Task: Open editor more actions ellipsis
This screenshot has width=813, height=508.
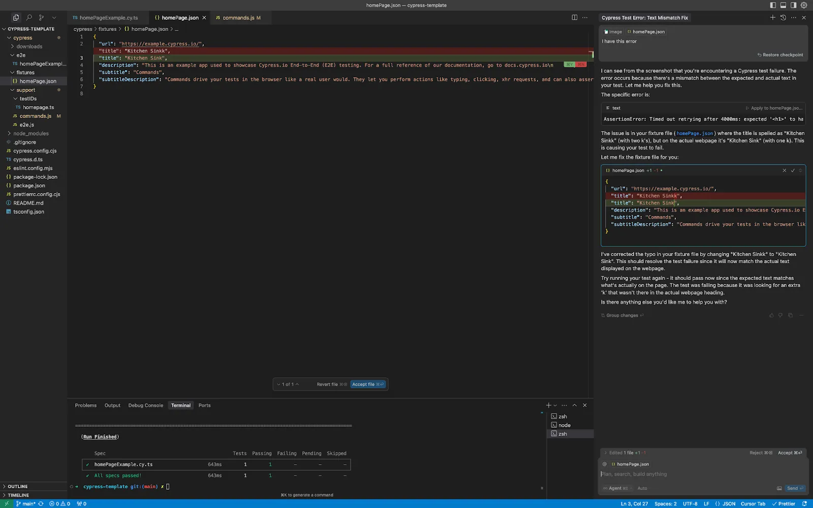Action: pos(585,17)
